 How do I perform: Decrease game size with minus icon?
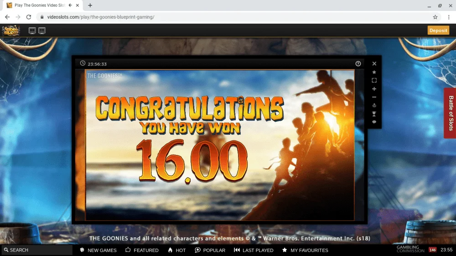click(374, 97)
